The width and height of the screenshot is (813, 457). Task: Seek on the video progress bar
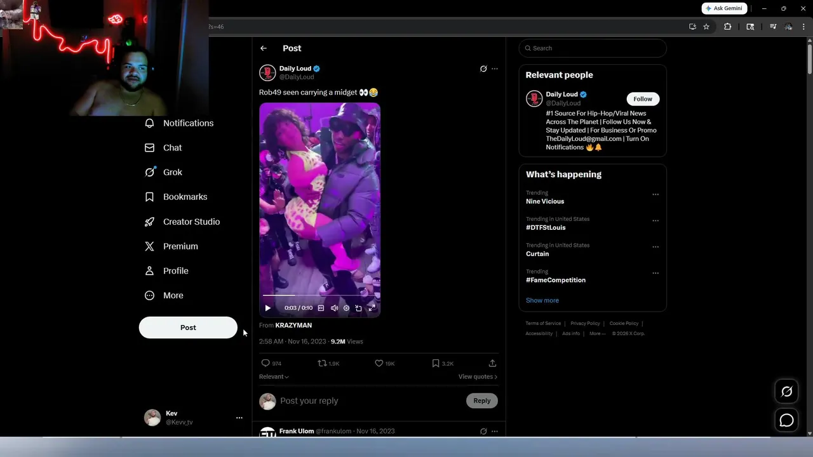319,295
